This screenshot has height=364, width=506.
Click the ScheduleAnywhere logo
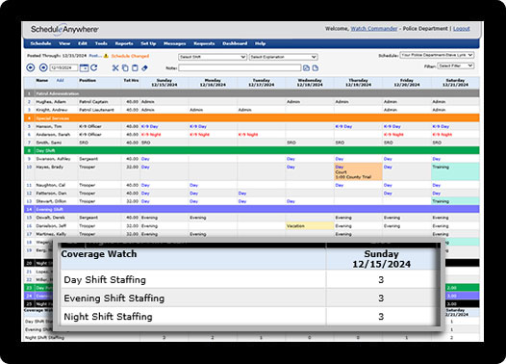point(64,30)
